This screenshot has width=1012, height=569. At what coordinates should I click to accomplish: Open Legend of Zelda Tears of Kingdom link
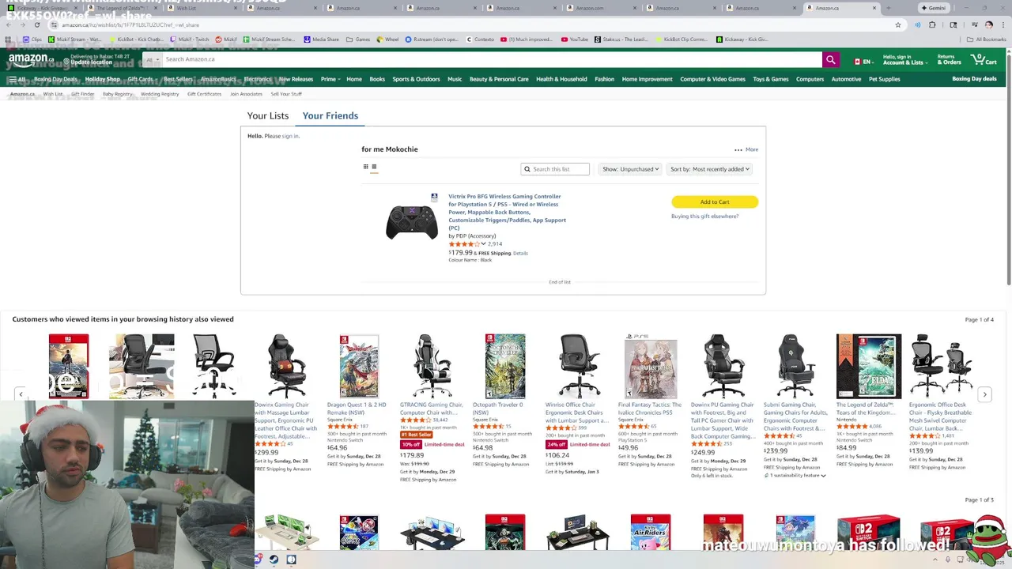click(867, 409)
